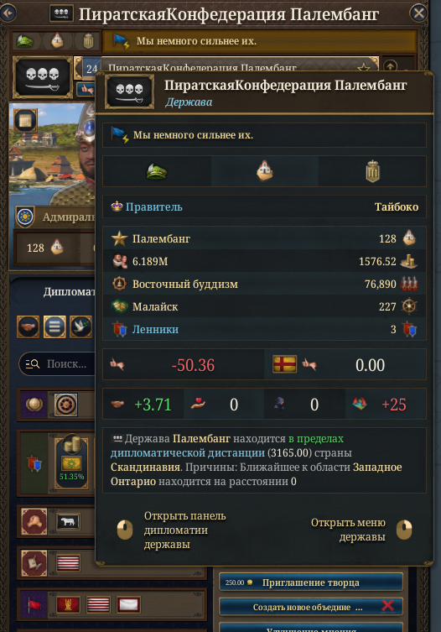This screenshot has width=441, height=632.
Task: Click the white animal flag in the list
Action: (x=68, y=521)
